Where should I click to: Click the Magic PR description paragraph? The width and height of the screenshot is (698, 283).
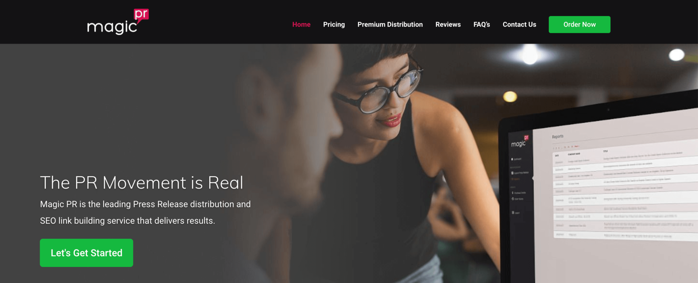point(145,212)
